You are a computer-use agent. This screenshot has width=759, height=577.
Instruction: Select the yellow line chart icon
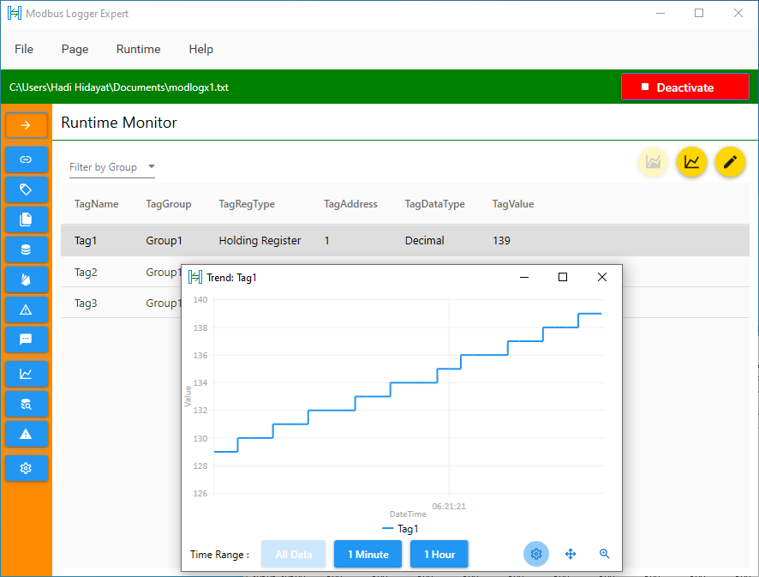click(x=691, y=162)
